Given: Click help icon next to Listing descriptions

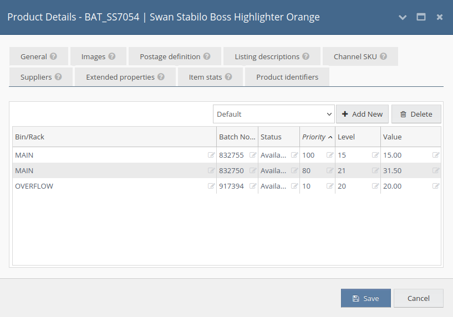Looking at the screenshot, I should [x=306, y=56].
